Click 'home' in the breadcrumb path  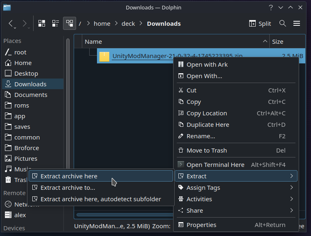click(x=102, y=24)
